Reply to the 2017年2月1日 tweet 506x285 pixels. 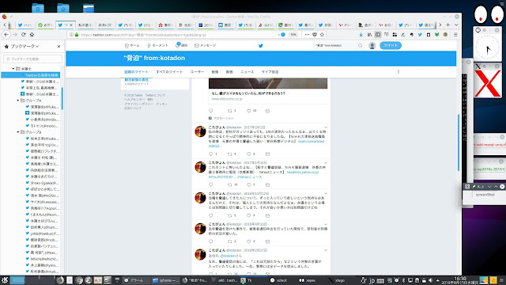(211, 154)
